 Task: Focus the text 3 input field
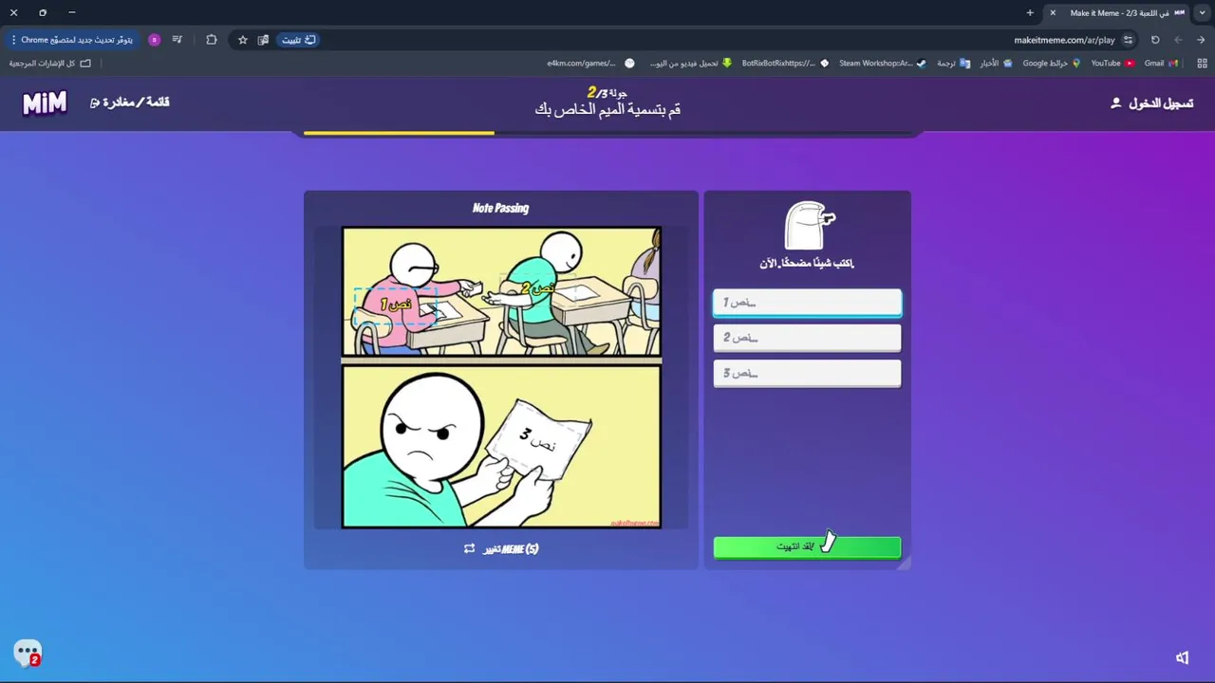(x=807, y=373)
